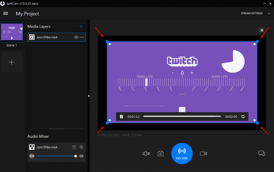
Task: Click the Audio Mixer heading
Action: pos(38,136)
